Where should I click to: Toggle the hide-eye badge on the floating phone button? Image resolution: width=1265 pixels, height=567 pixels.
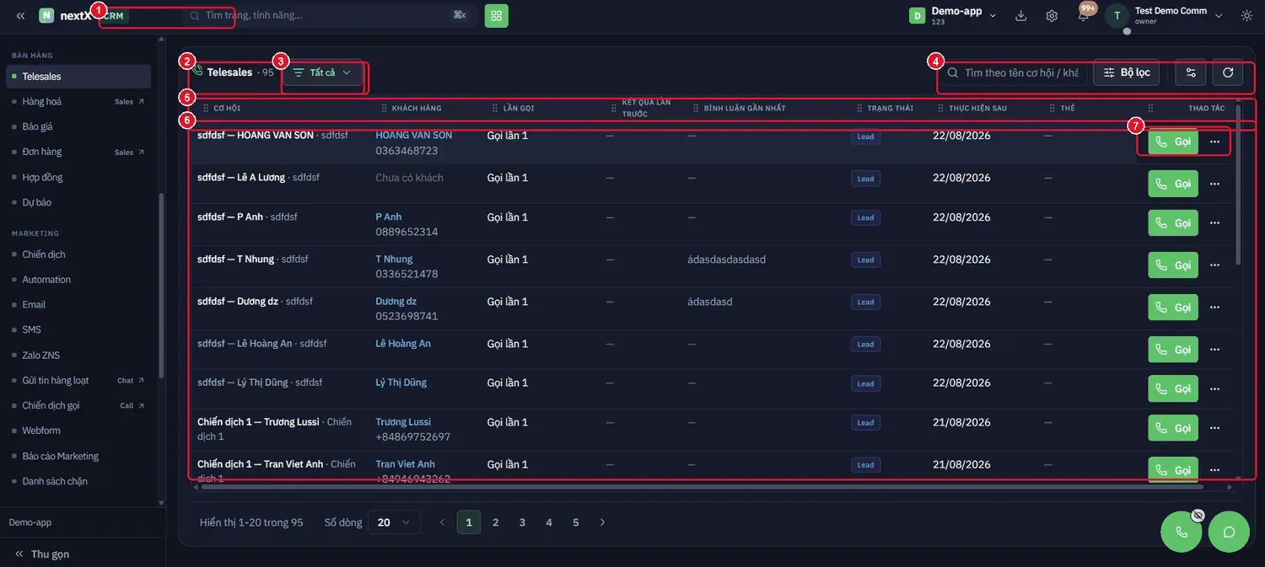pyautogui.click(x=1198, y=515)
